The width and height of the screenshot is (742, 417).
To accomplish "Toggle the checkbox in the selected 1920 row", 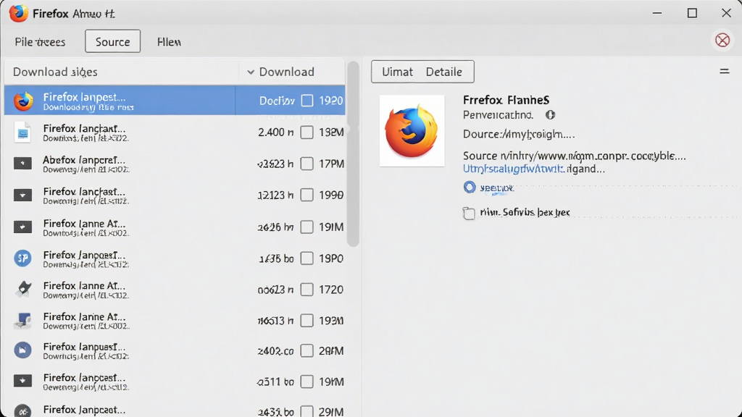I will (307, 101).
